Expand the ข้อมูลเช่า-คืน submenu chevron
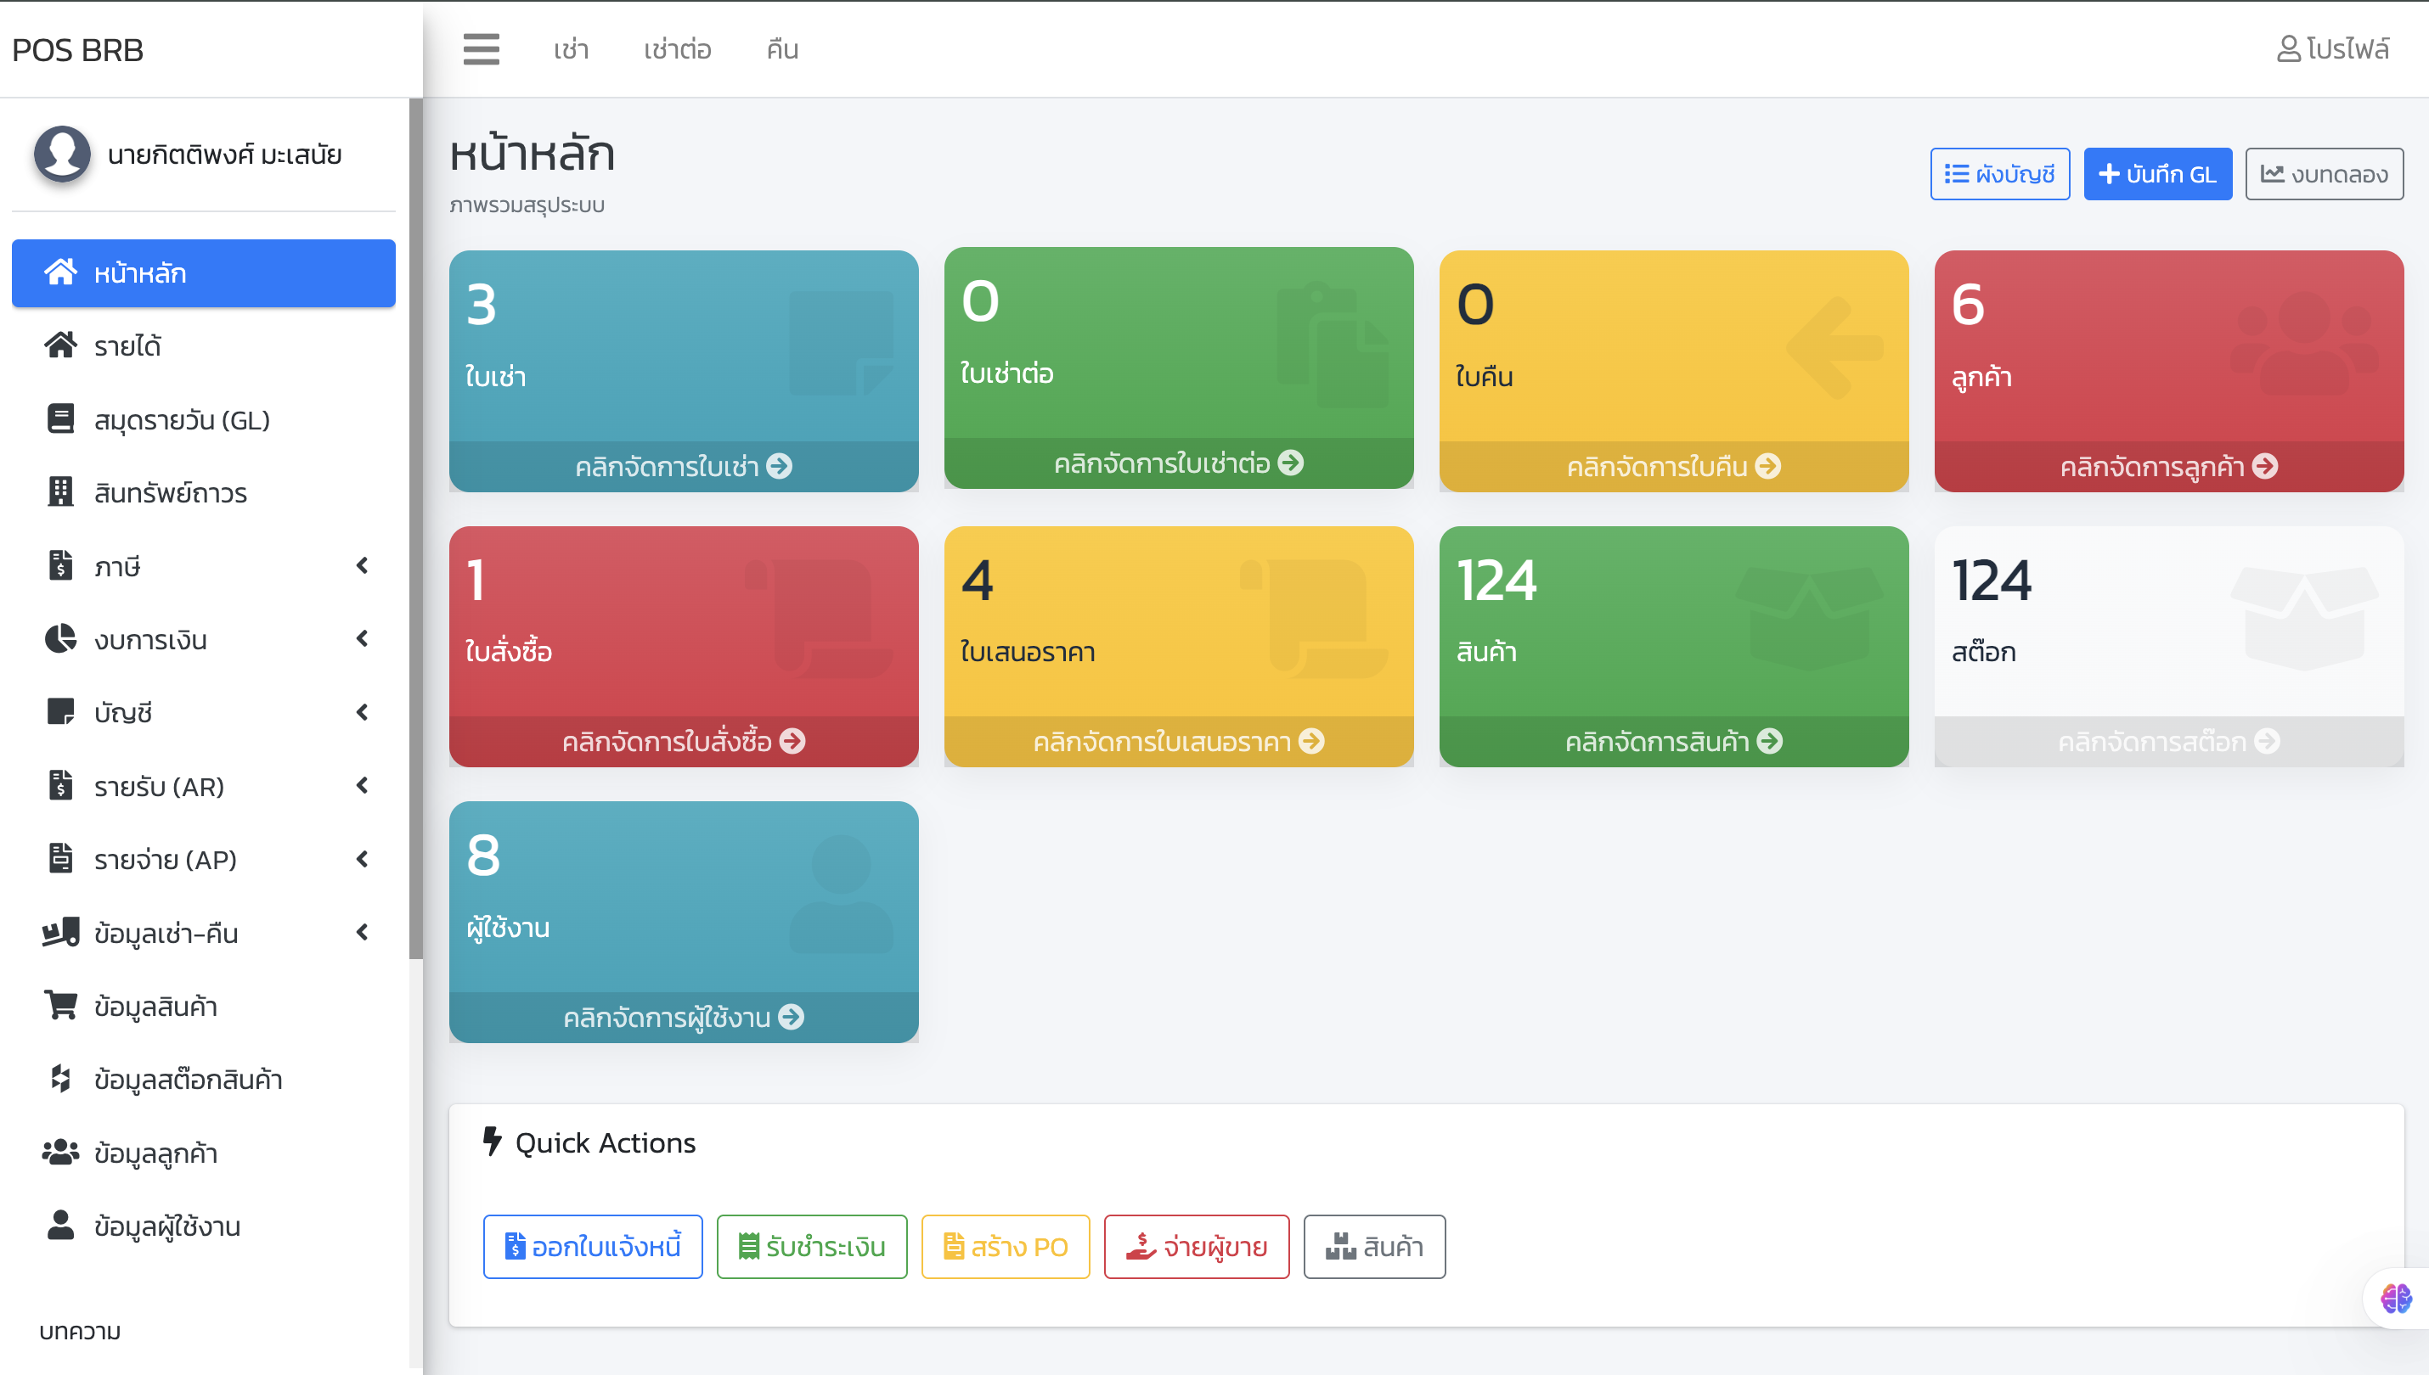 pyautogui.click(x=362, y=933)
